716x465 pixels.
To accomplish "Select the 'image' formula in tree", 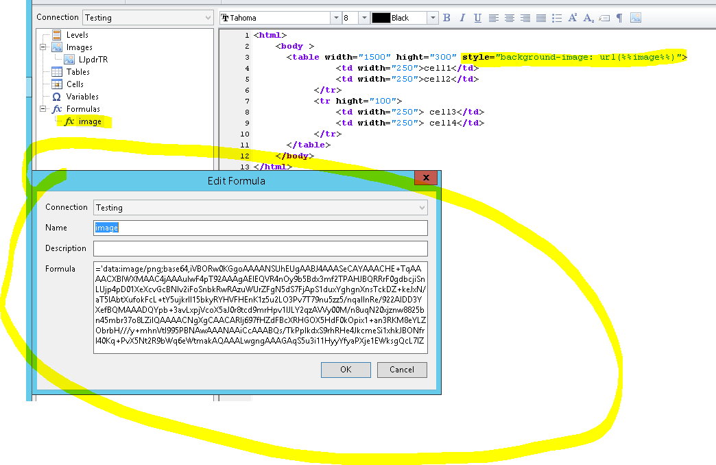I will (90, 121).
